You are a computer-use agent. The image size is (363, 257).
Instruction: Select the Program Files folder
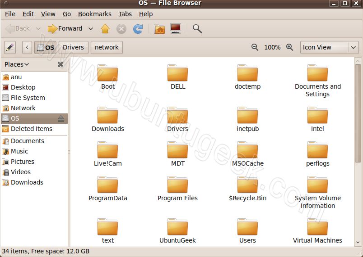point(177,189)
